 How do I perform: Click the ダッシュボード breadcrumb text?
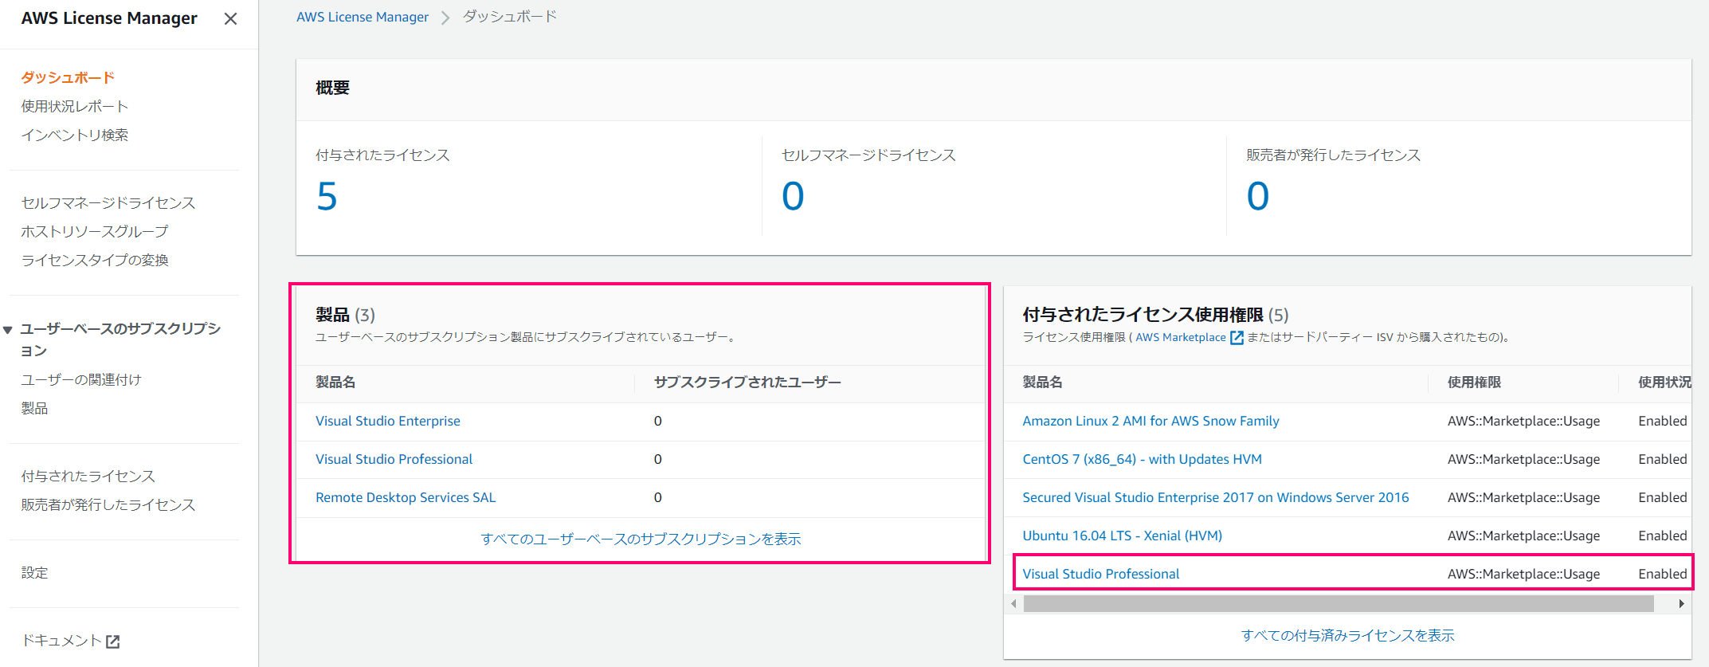pyautogui.click(x=510, y=17)
